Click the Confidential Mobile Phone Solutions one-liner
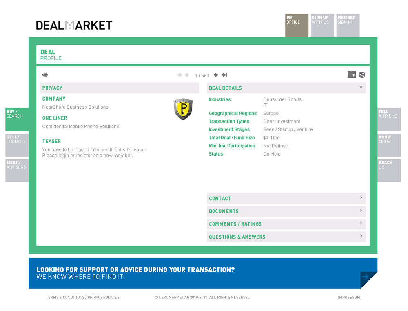 coord(81,127)
